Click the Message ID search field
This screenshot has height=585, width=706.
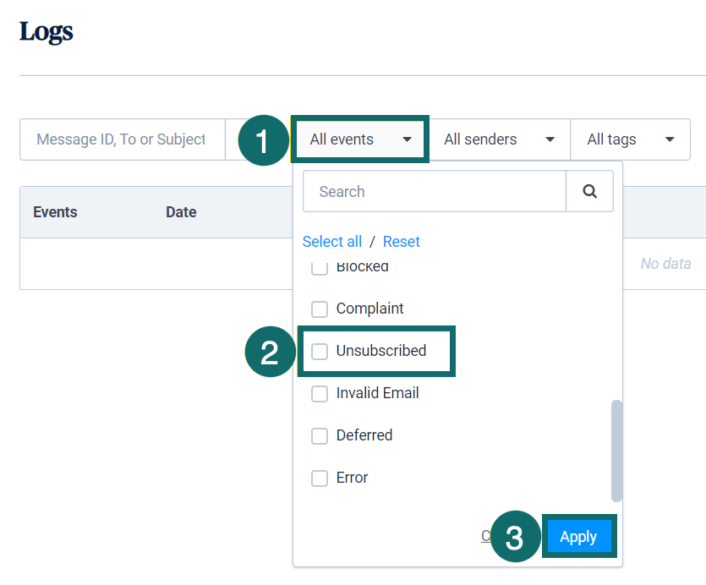click(x=122, y=139)
